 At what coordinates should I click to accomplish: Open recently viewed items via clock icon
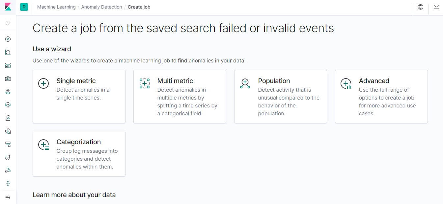(x=8, y=23)
